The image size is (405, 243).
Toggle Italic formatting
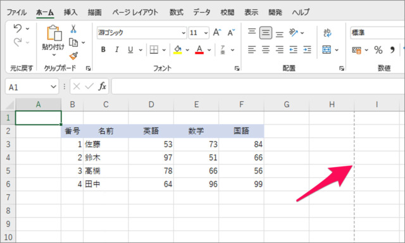tap(116, 49)
